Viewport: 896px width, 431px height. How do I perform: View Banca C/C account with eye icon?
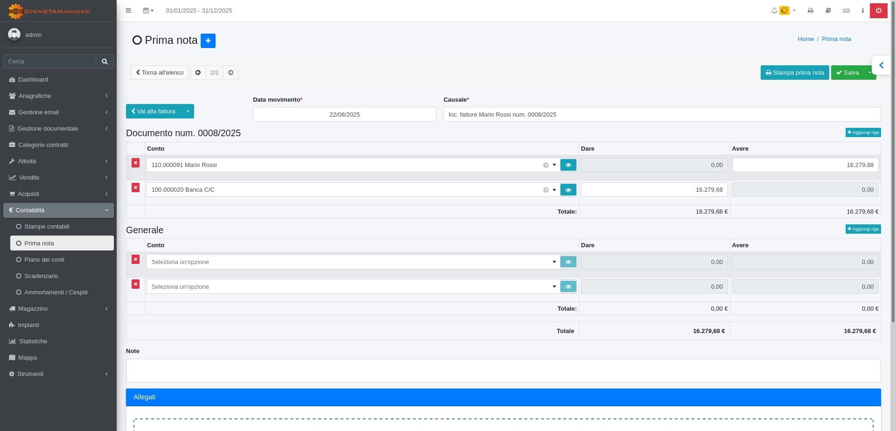point(568,190)
